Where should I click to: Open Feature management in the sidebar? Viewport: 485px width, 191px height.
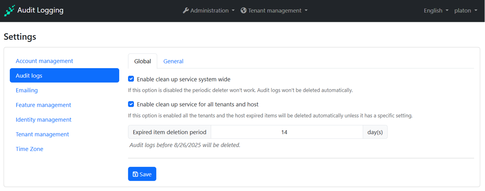tap(43, 105)
